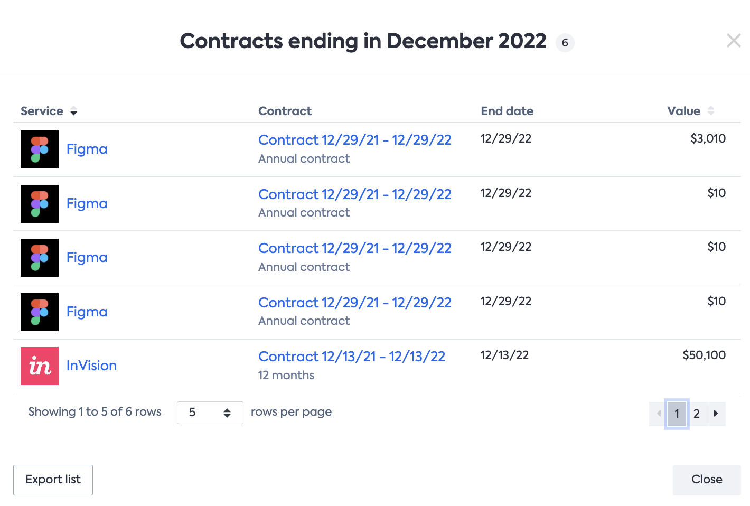Go to page 2 of results

(x=697, y=414)
